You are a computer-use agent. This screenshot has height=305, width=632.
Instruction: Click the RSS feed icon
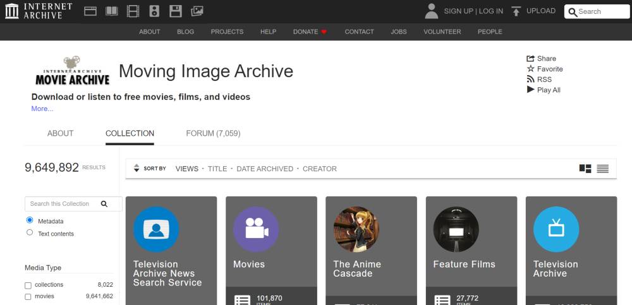coord(530,79)
